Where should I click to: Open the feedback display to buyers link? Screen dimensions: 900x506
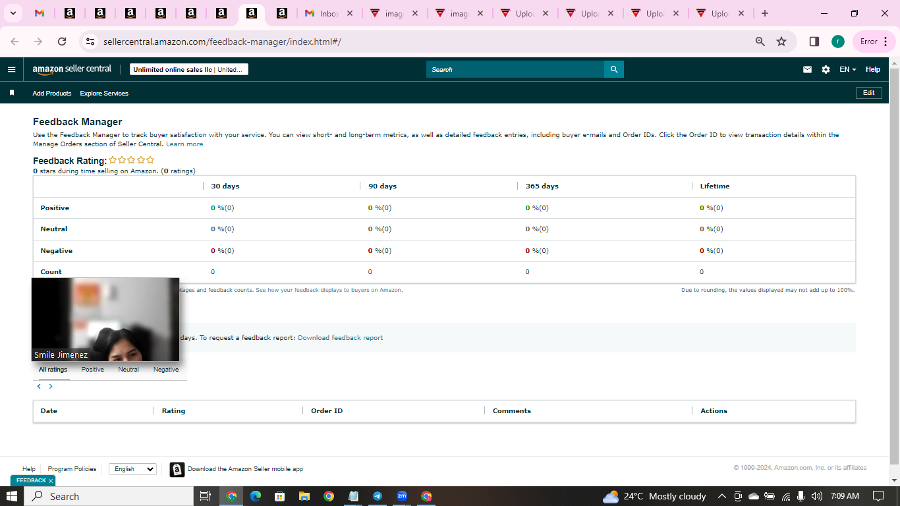pyautogui.click(x=329, y=290)
